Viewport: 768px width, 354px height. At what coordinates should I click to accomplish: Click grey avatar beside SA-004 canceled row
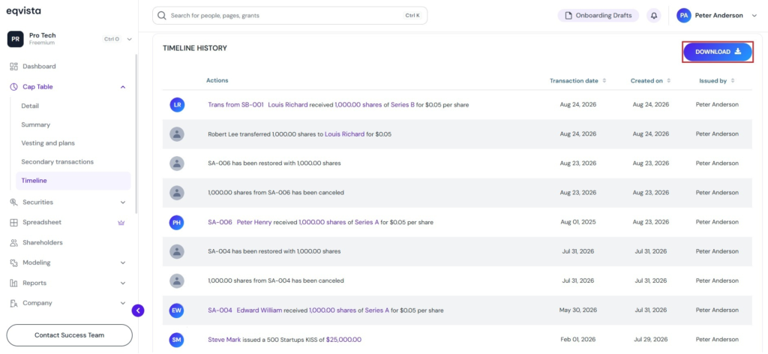[177, 281]
